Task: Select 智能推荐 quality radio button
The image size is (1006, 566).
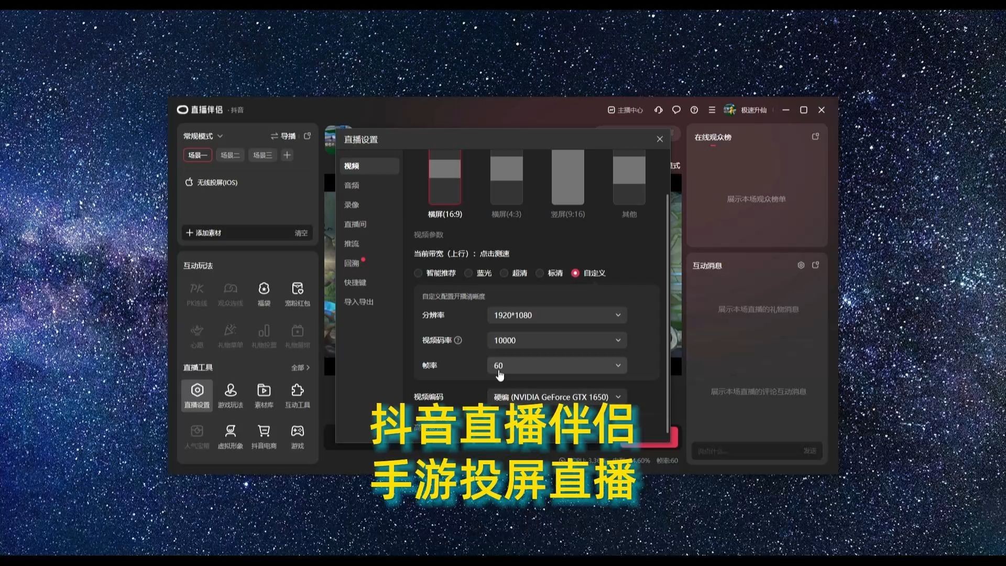Action: (418, 273)
